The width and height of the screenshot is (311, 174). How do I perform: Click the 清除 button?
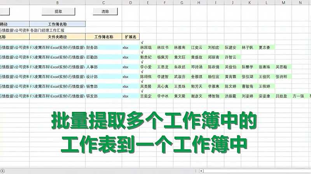coord(105,12)
